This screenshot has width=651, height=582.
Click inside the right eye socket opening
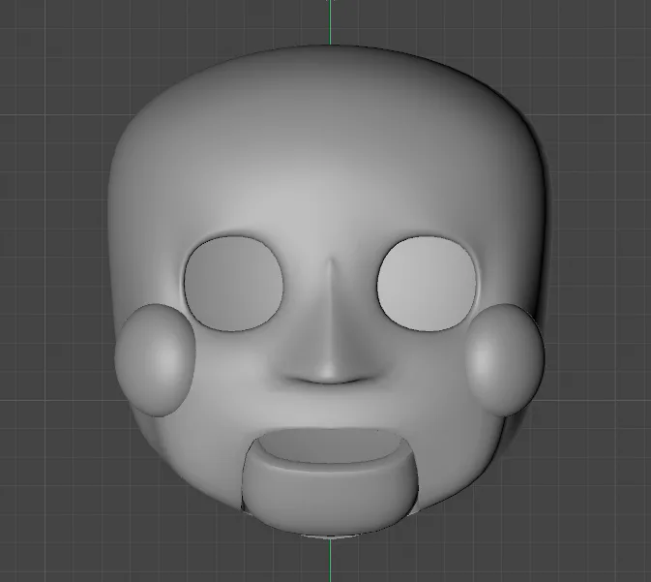tap(427, 284)
